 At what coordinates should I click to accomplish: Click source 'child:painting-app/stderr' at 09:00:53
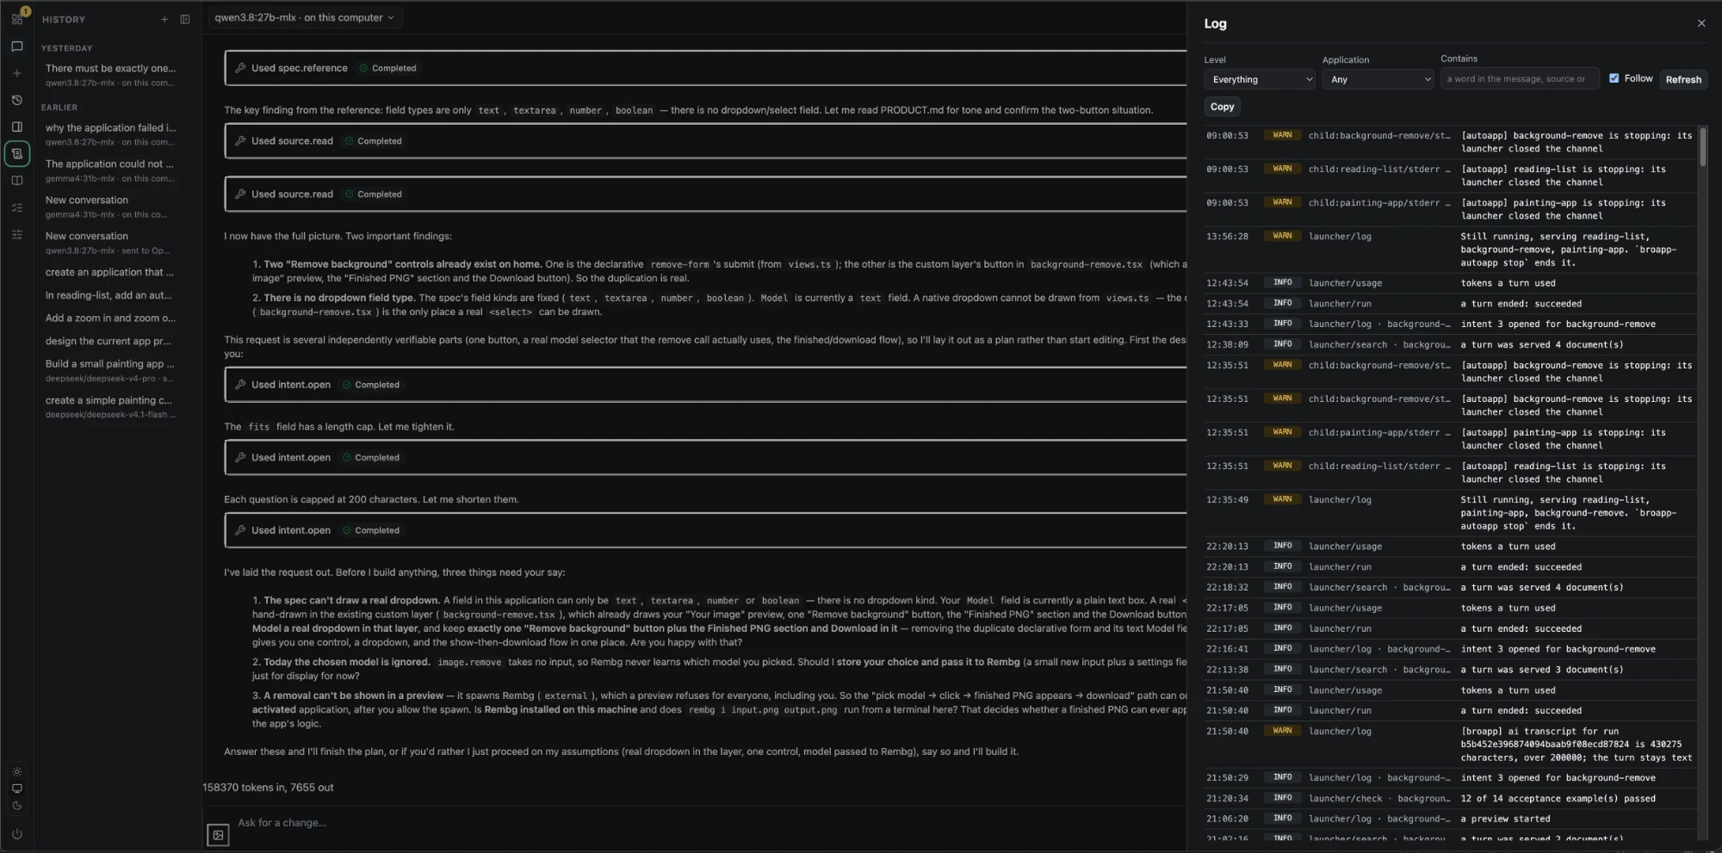1379,203
